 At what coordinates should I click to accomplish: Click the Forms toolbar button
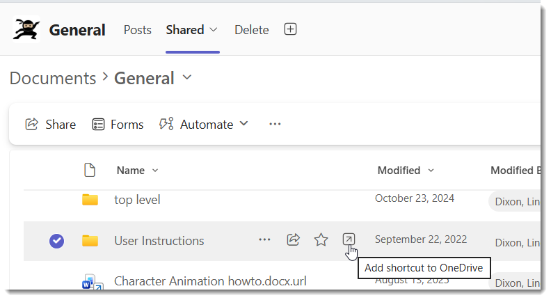click(118, 124)
